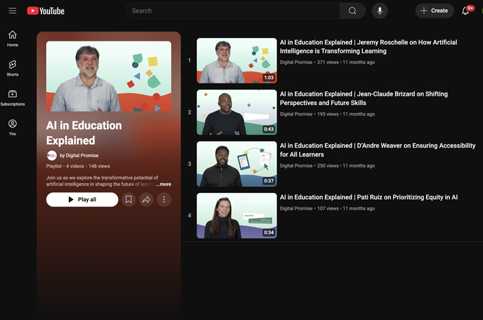The width and height of the screenshot is (483, 320).
Task: Click 'Playlist · 4 videos · 148 views' text
Action: (78, 166)
